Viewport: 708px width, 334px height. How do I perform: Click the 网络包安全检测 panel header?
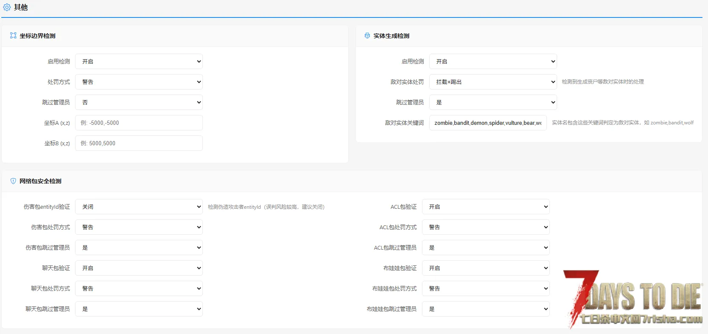(40, 181)
